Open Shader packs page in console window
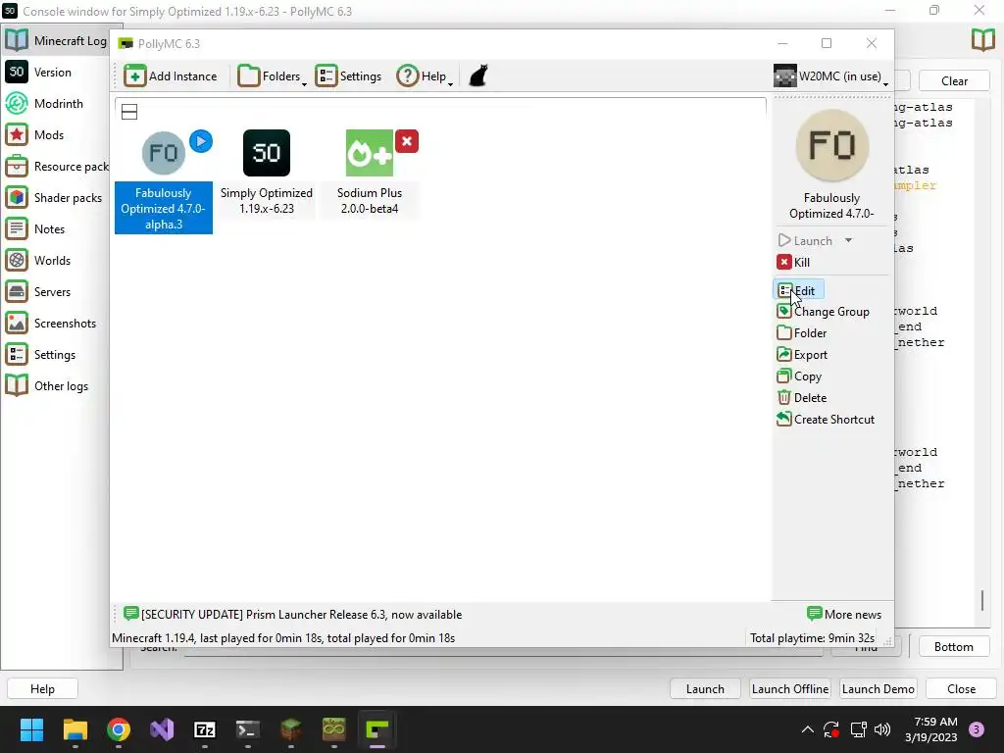 56,198
